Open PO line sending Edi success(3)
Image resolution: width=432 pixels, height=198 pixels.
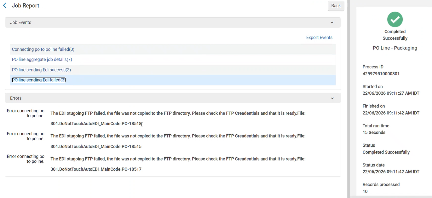pos(41,70)
